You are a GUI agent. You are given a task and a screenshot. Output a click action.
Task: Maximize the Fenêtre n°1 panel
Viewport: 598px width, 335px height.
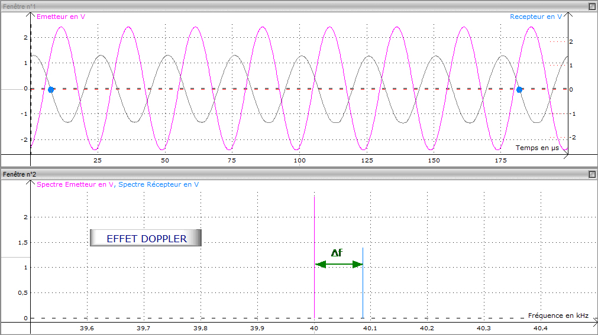[592, 6]
